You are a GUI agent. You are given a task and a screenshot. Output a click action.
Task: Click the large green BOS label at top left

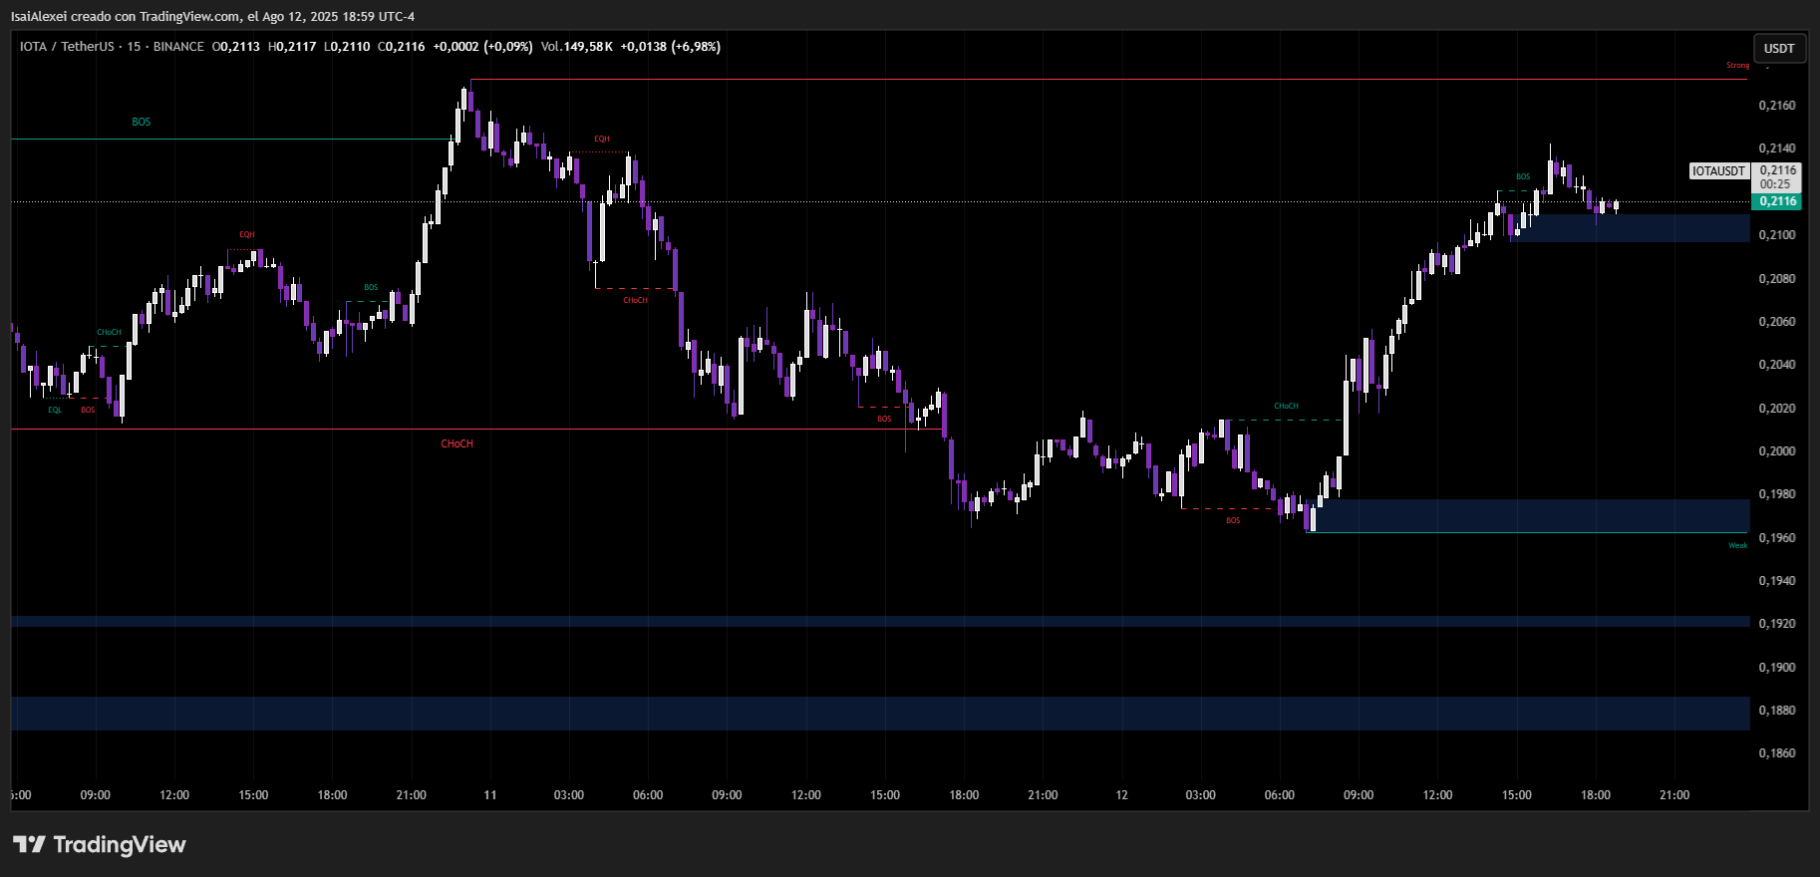142,122
